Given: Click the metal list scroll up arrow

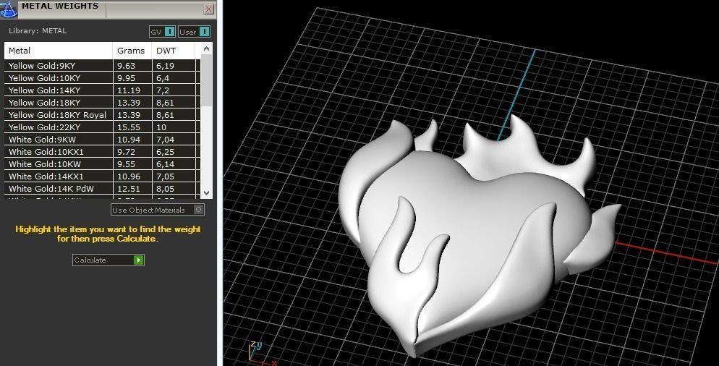Looking at the screenshot, I should pos(206,48).
